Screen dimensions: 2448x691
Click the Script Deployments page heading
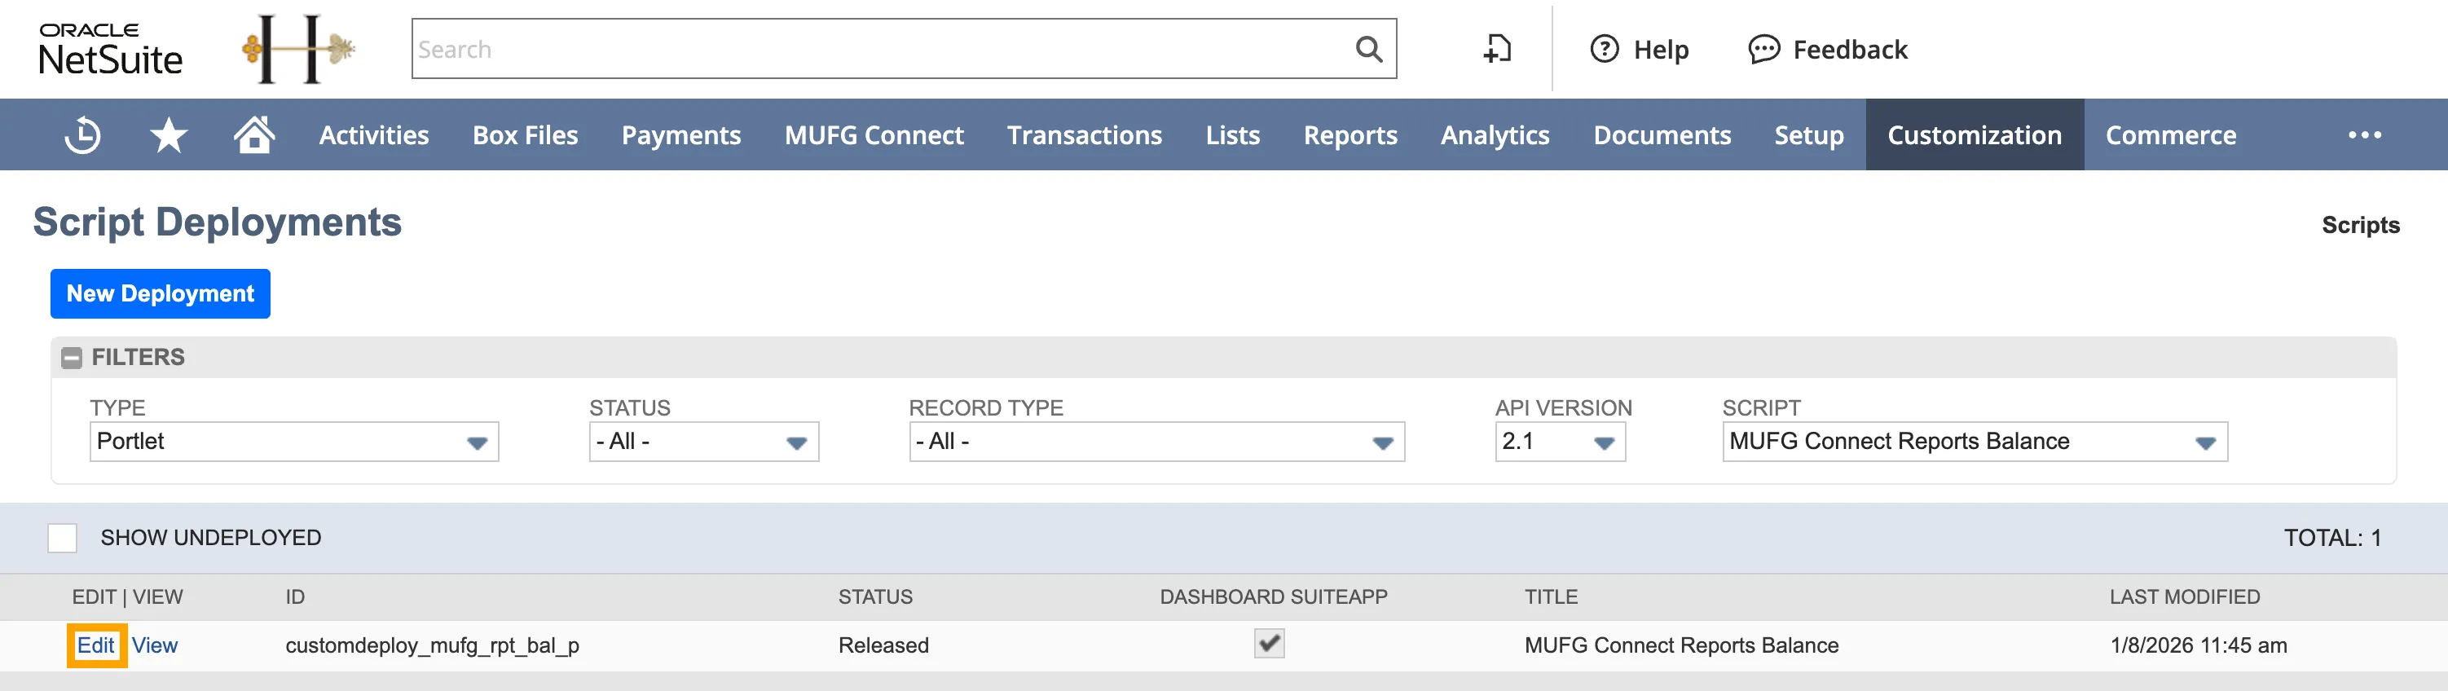(218, 222)
